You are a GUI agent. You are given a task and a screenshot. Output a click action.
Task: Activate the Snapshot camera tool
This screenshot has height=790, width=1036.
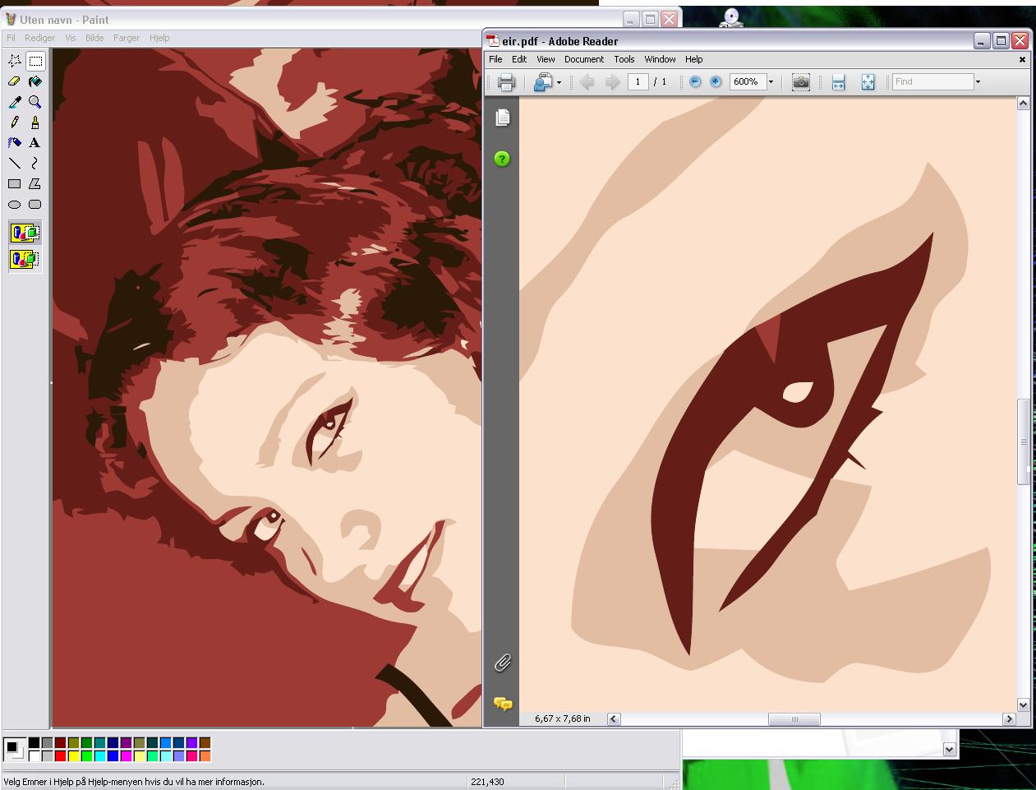(800, 82)
